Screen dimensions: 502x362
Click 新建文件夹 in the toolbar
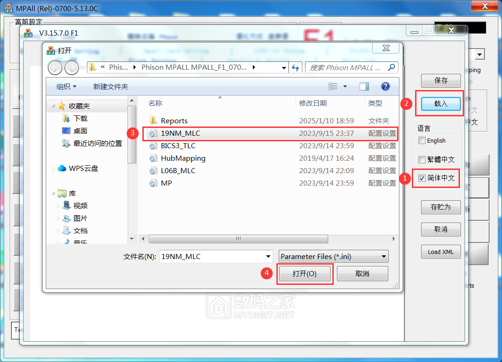click(110, 87)
